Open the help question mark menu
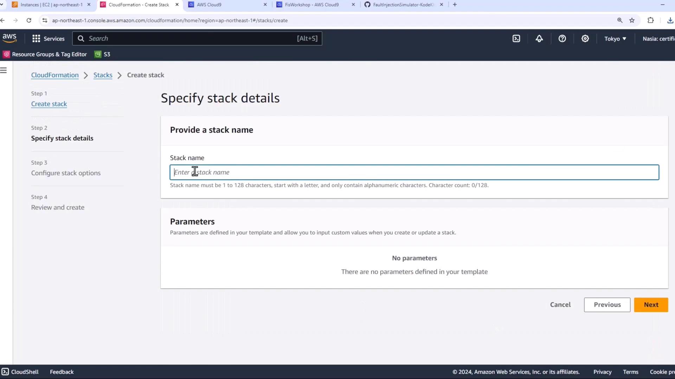 pos(562,39)
